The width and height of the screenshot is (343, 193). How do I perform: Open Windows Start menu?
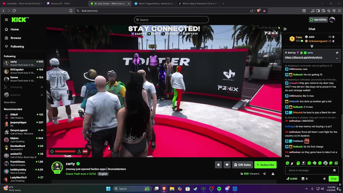[x=108, y=189]
